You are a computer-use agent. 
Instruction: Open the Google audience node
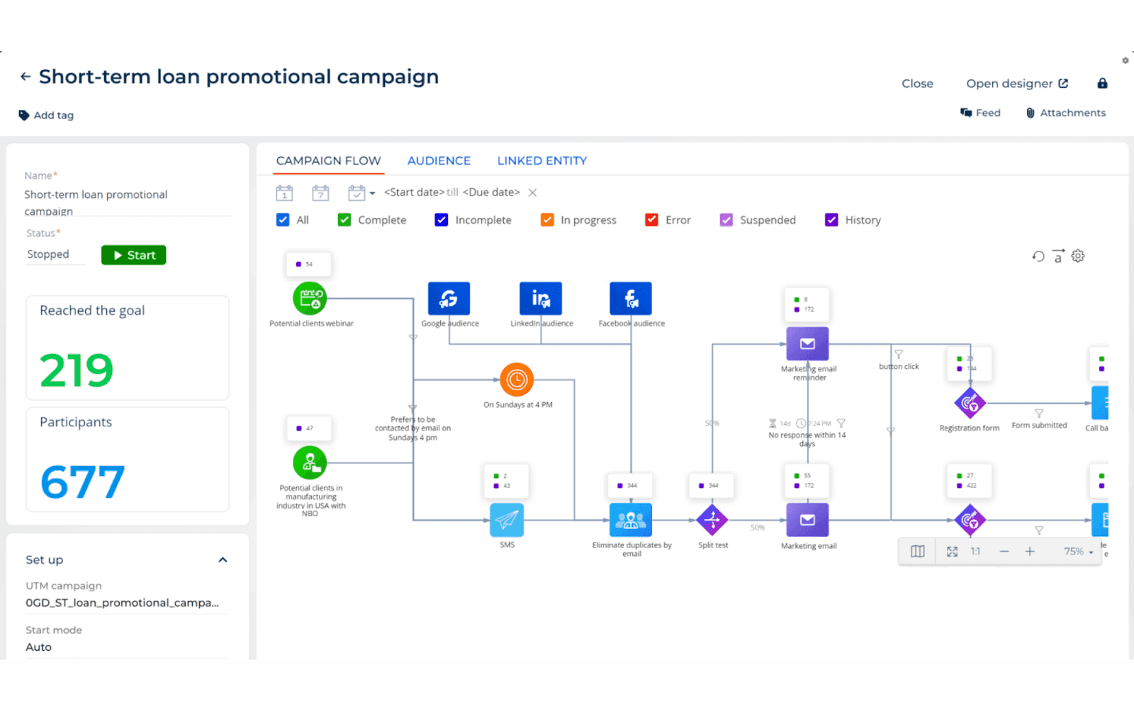click(x=449, y=297)
